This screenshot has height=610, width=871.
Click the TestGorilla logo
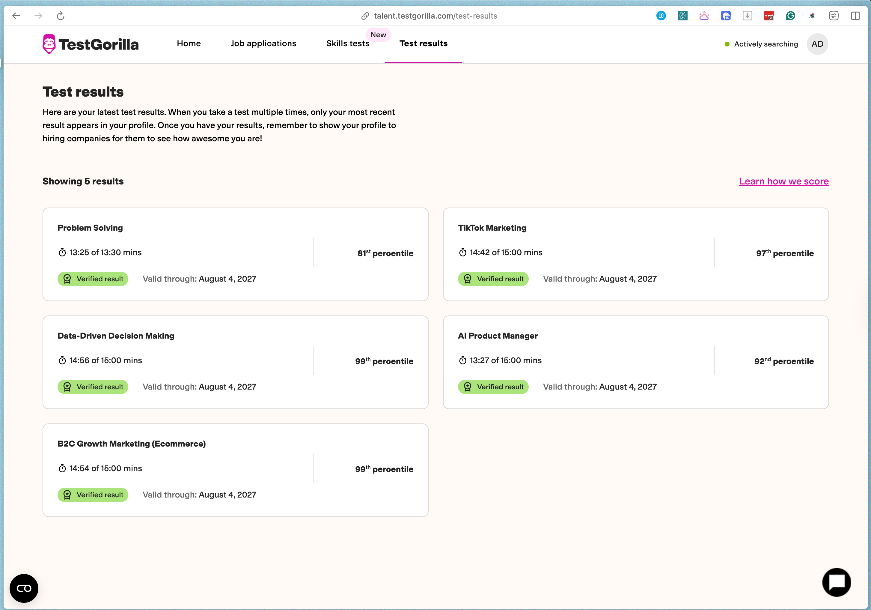(90, 44)
